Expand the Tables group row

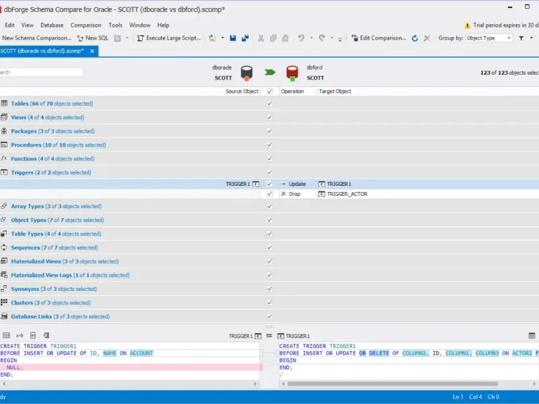(269, 104)
